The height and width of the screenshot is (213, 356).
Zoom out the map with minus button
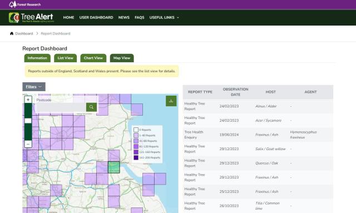28,144
